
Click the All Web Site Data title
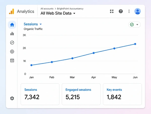click(56, 13)
